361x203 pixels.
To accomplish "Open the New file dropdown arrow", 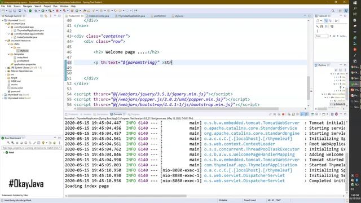I will pyautogui.click(x=6, y=11).
